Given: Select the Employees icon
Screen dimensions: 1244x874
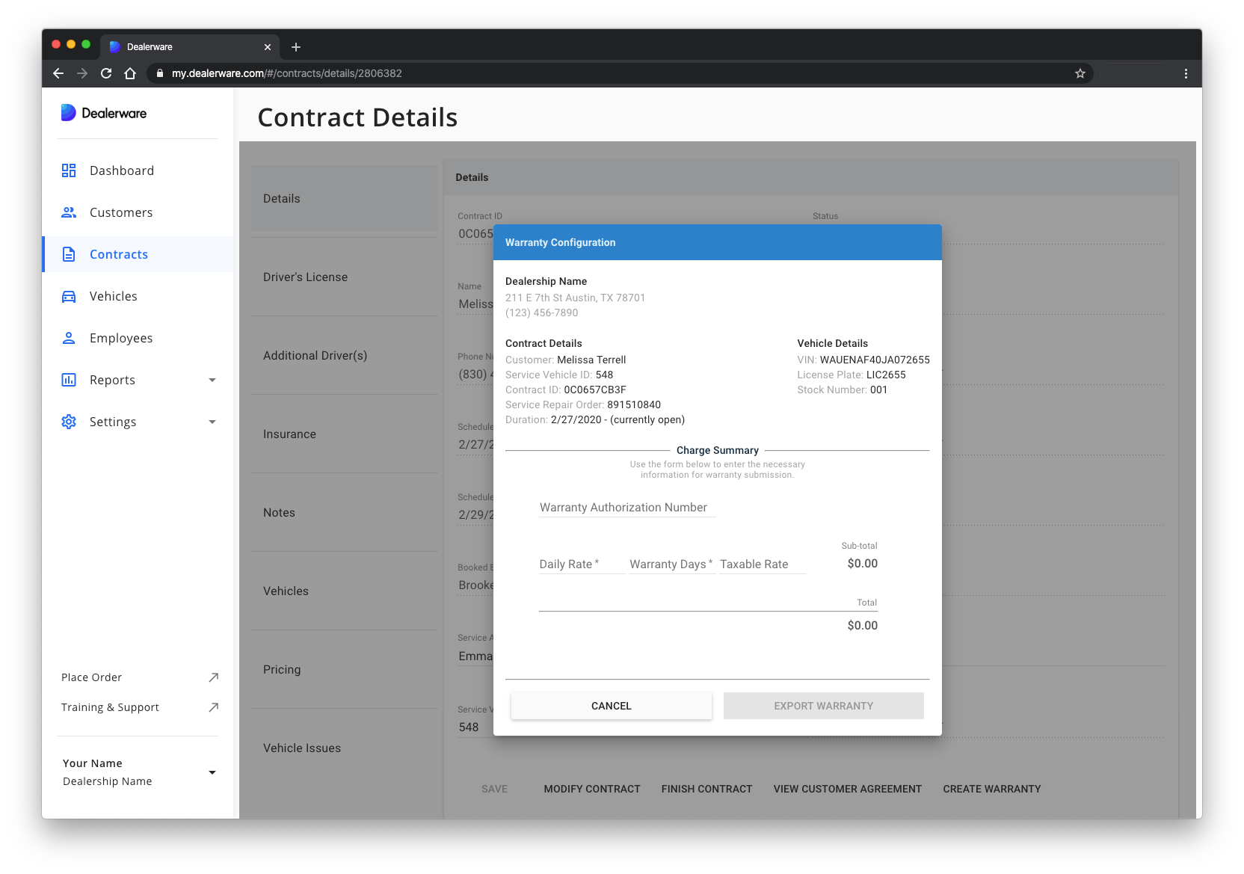Looking at the screenshot, I should [x=68, y=338].
